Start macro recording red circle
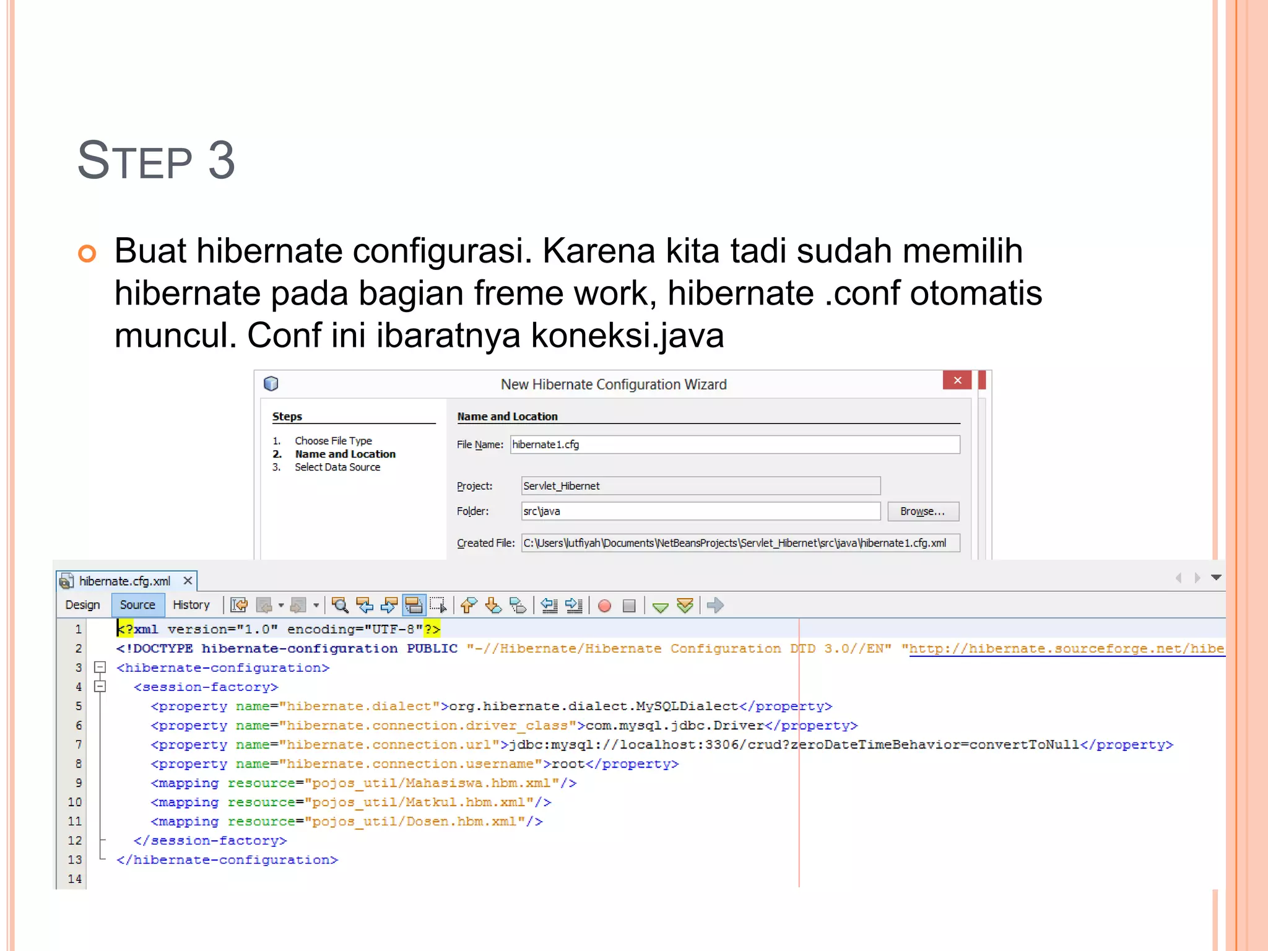This screenshot has height=951, width=1268. click(605, 606)
